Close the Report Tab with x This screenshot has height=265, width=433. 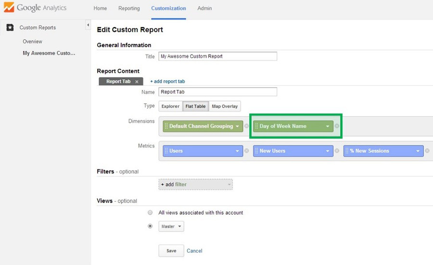(x=137, y=82)
